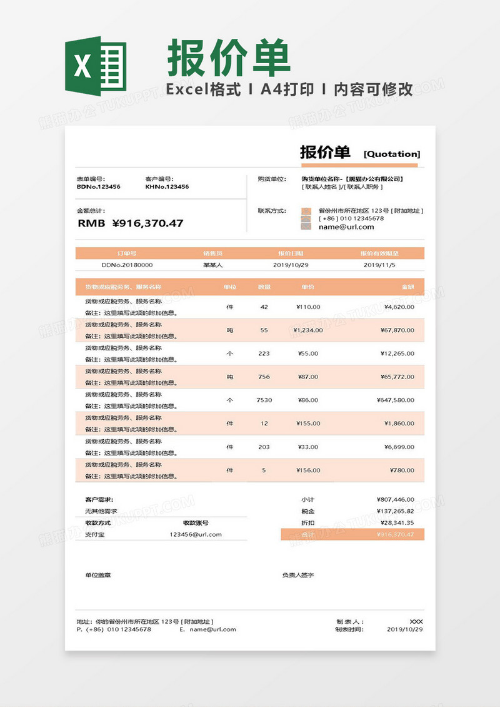Click 制表时间 date 2019/10/29 in footer
The image size is (500, 707).
[x=405, y=629]
